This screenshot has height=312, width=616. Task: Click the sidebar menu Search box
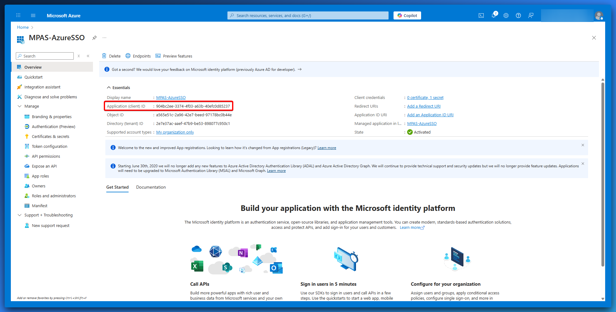pos(45,56)
